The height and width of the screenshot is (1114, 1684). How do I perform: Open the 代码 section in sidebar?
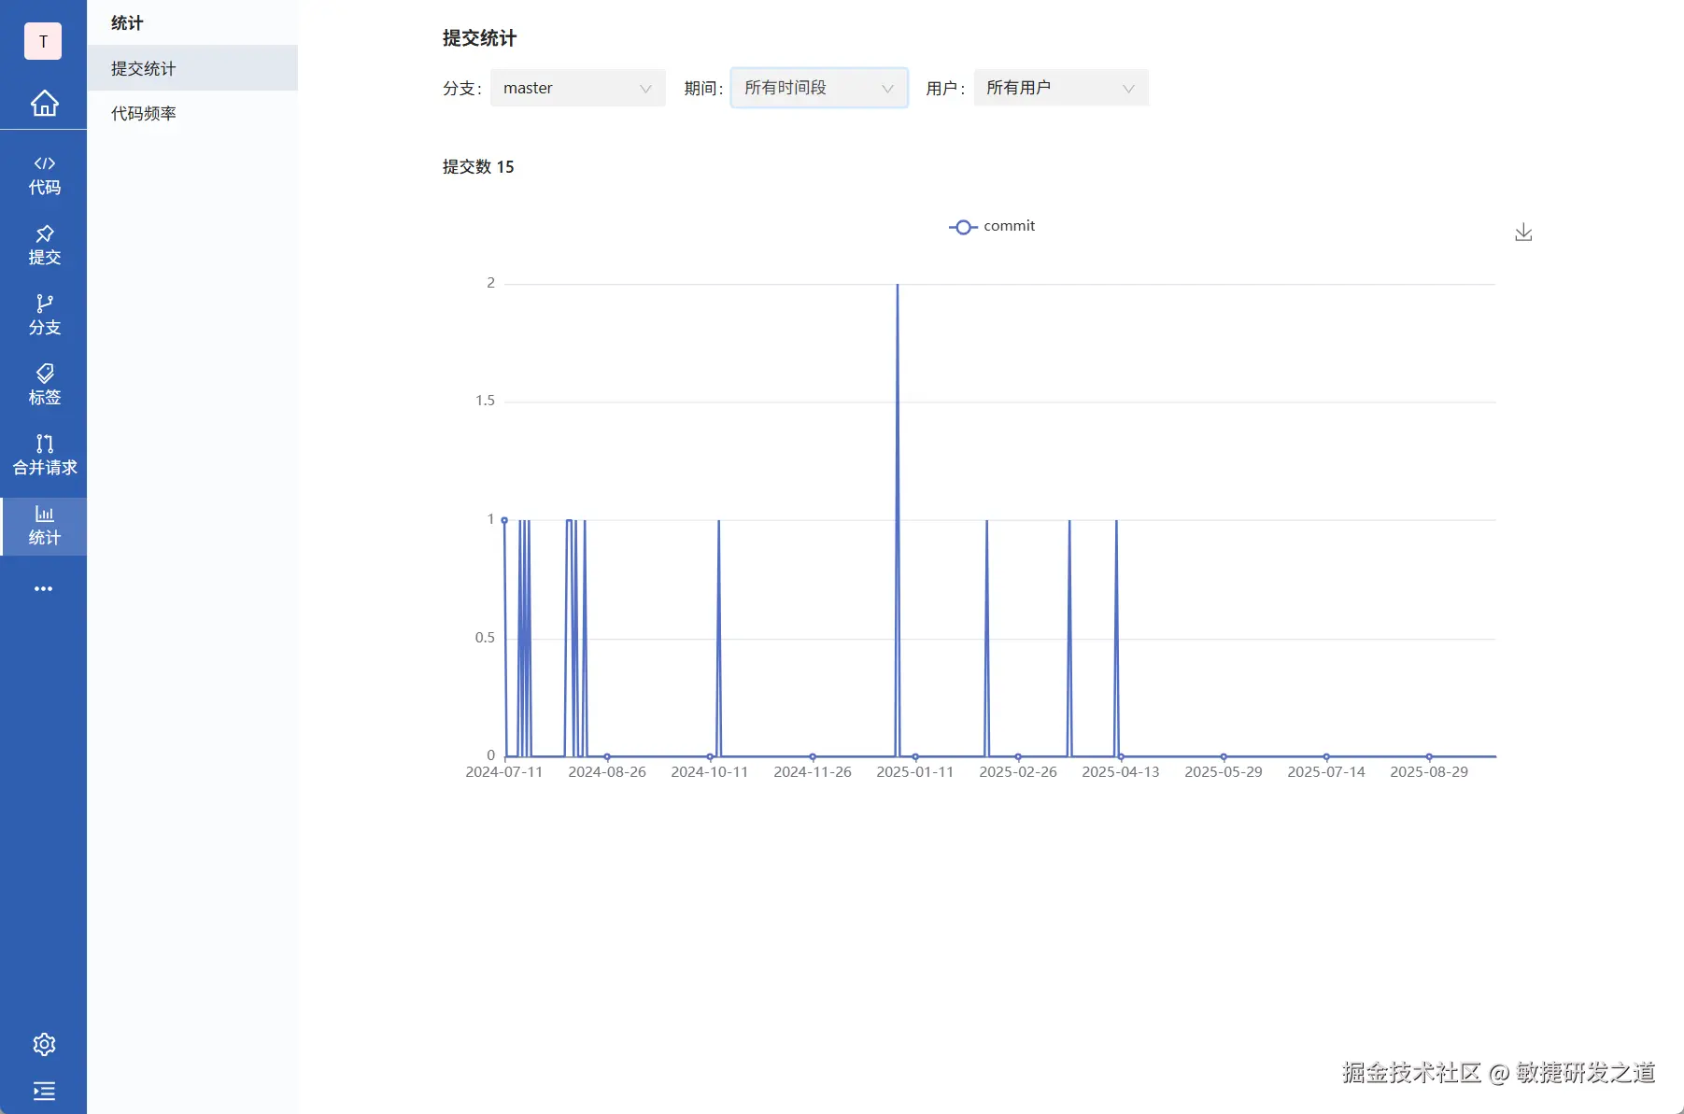[44, 173]
